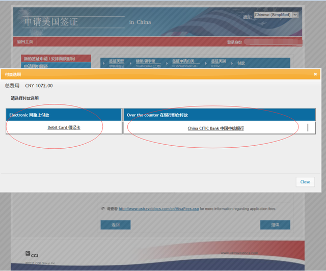The height and width of the screenshot is (271, 326).
Task: Click the Close button in dialog
Action: (x=305, y=182)
